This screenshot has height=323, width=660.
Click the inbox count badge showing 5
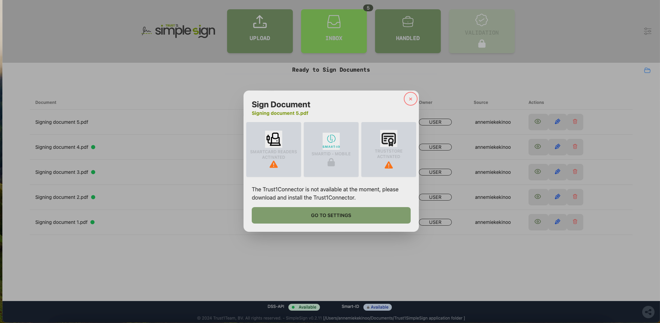pyautogui.click(x=368, y=8)
